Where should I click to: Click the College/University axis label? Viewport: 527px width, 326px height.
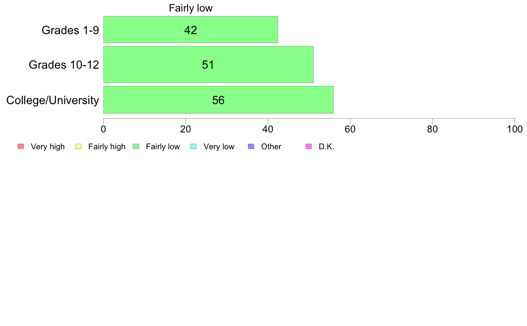53,100
